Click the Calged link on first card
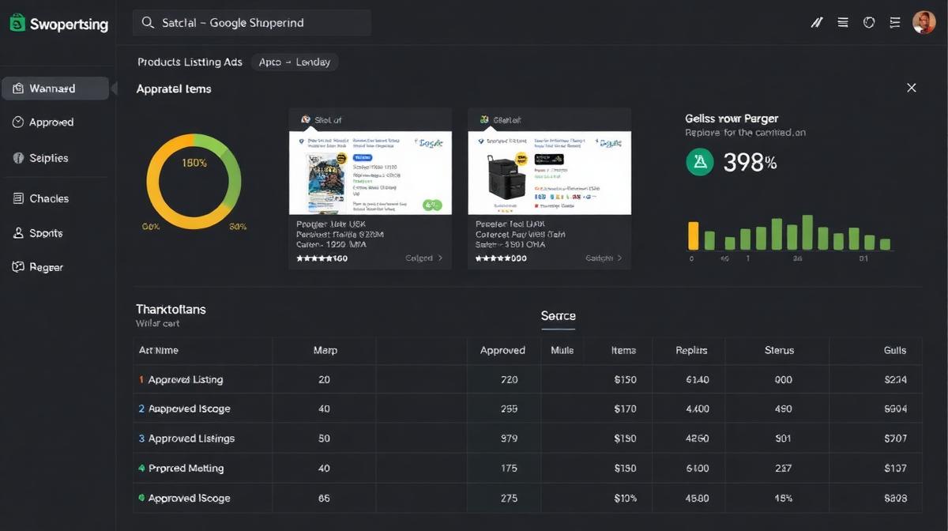Viewport: 948px width, 531px height. [424, 258]
